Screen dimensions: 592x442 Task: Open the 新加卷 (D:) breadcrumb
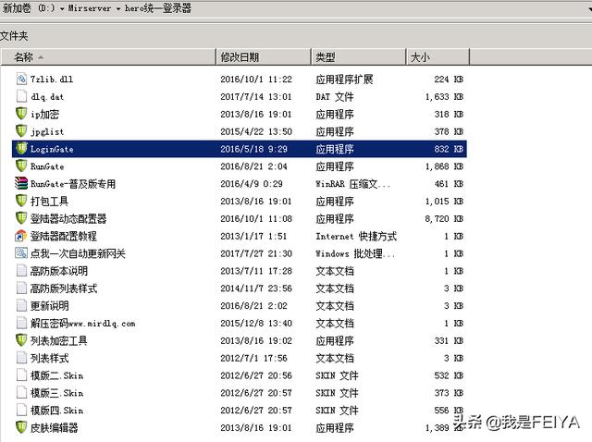[29, 8]
